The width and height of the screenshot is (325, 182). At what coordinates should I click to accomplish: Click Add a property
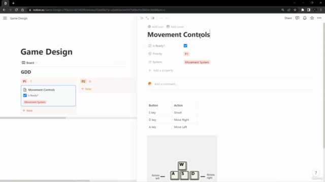tap(160, 70)
